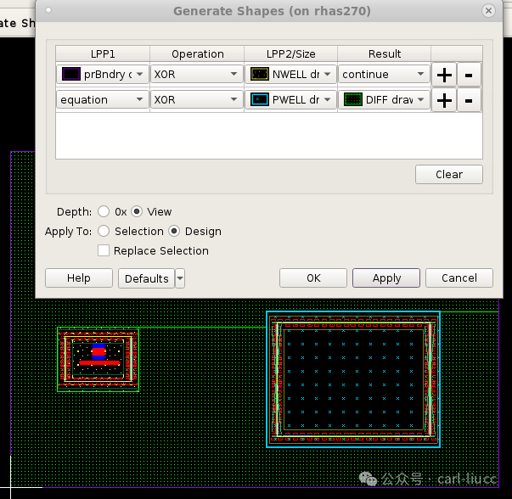Enable the Replace Selection checkbox
The image size is (512, 499).
(x=104, y=250)
